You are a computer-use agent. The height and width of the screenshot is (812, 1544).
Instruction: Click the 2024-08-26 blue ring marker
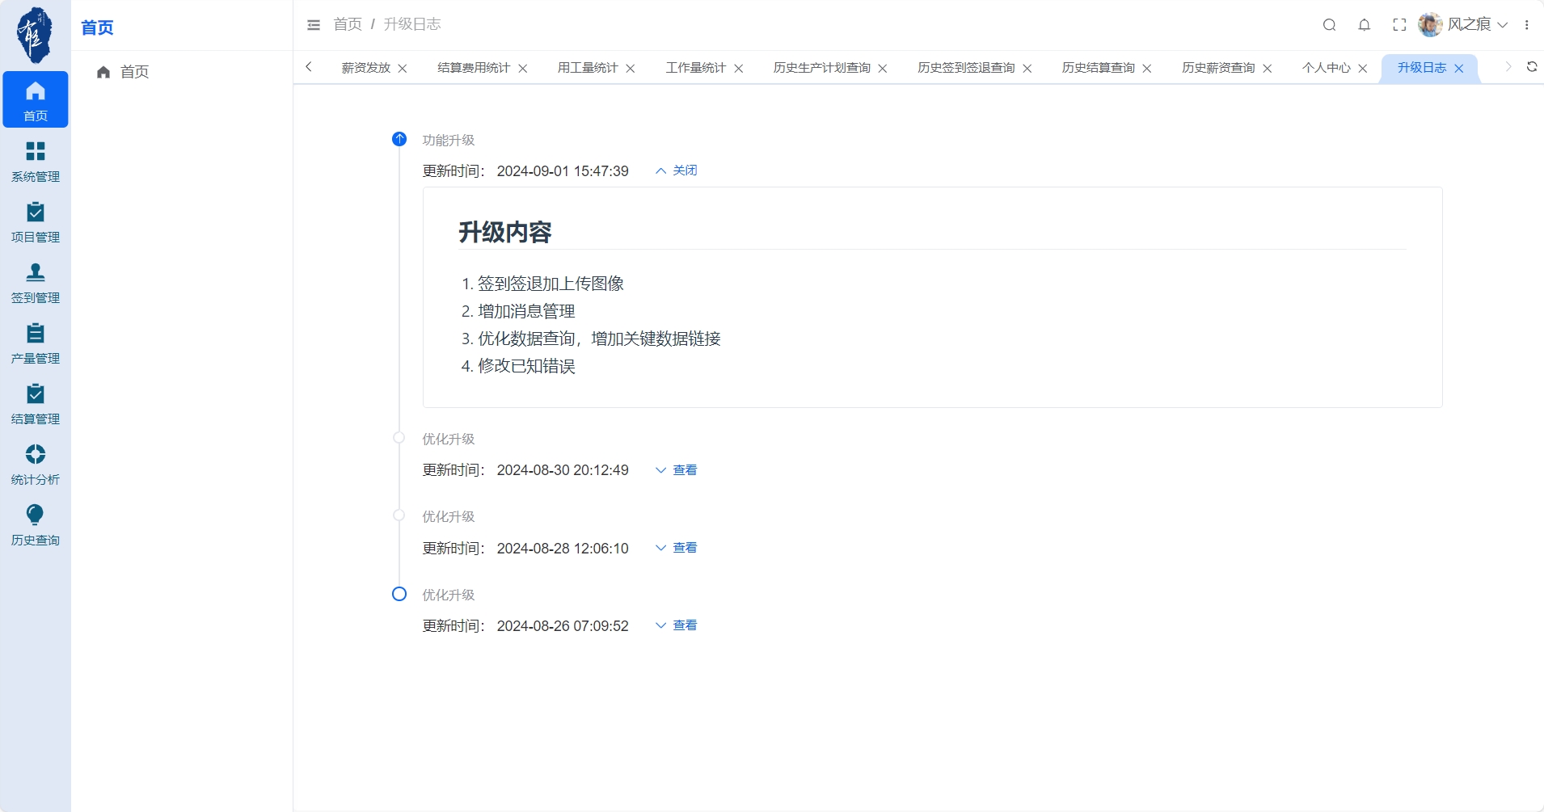coord(399,594)
